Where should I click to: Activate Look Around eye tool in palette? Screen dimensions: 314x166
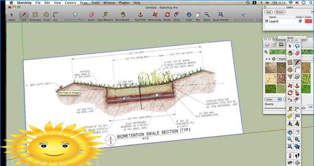(290, 163)
